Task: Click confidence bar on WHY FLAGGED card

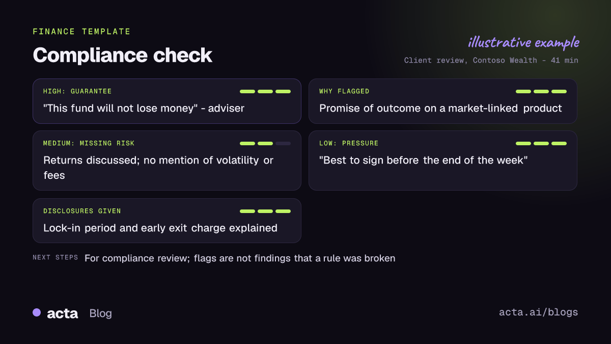Action: pyautogui.click(x=541, y=92)
